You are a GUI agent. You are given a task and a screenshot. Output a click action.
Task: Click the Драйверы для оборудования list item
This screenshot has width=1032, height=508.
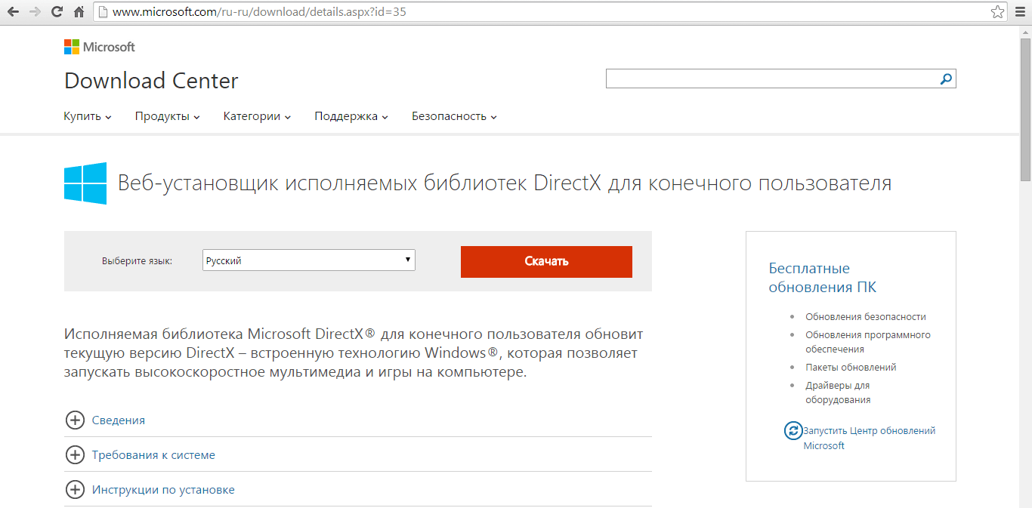838,393
